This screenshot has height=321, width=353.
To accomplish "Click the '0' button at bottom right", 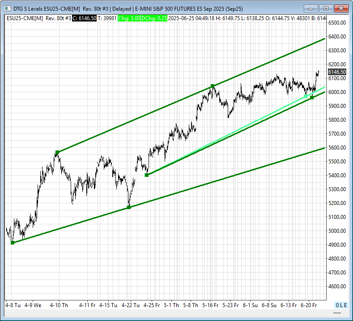I will click(337, 305).
